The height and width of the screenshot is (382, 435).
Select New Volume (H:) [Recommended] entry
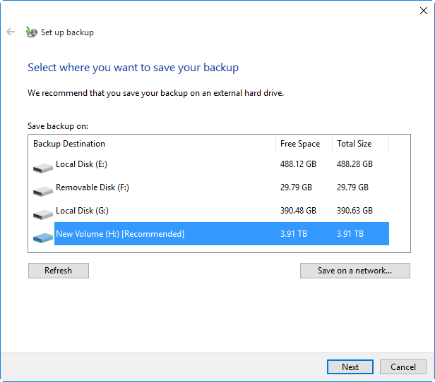tap(120, 234)
